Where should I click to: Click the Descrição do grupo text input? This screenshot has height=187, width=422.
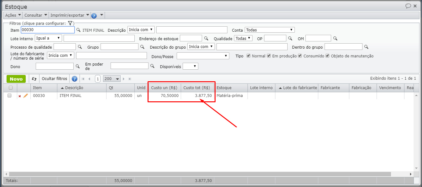click(x=252, y=47)
